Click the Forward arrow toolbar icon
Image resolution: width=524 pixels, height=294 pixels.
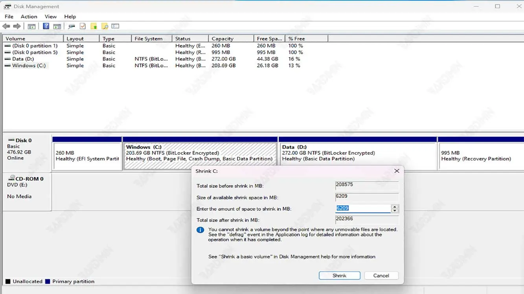click(17, 26)
